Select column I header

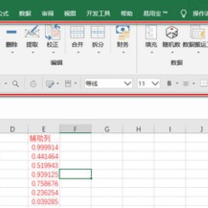click(170, 129)
